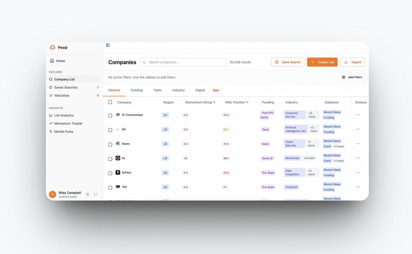Click the PropTech industry tag
The image size is (412, 254).
291,187
